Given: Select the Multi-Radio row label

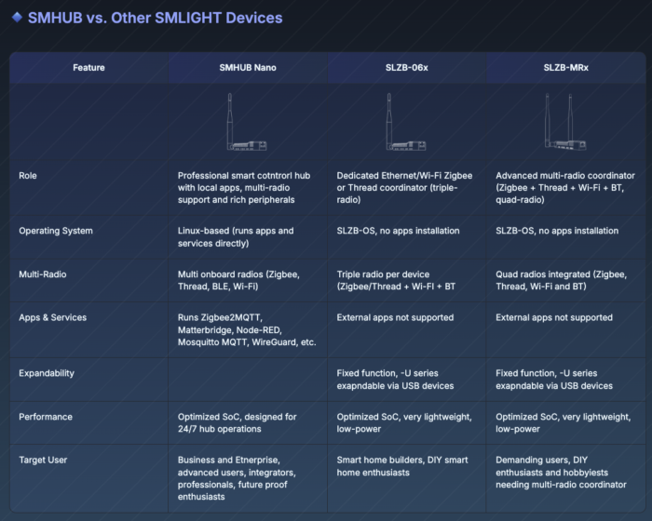Looking at the screenshot, I should [x=43, y=274].
